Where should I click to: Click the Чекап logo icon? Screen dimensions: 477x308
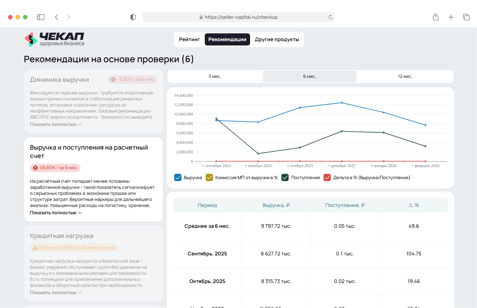[31, 40]
